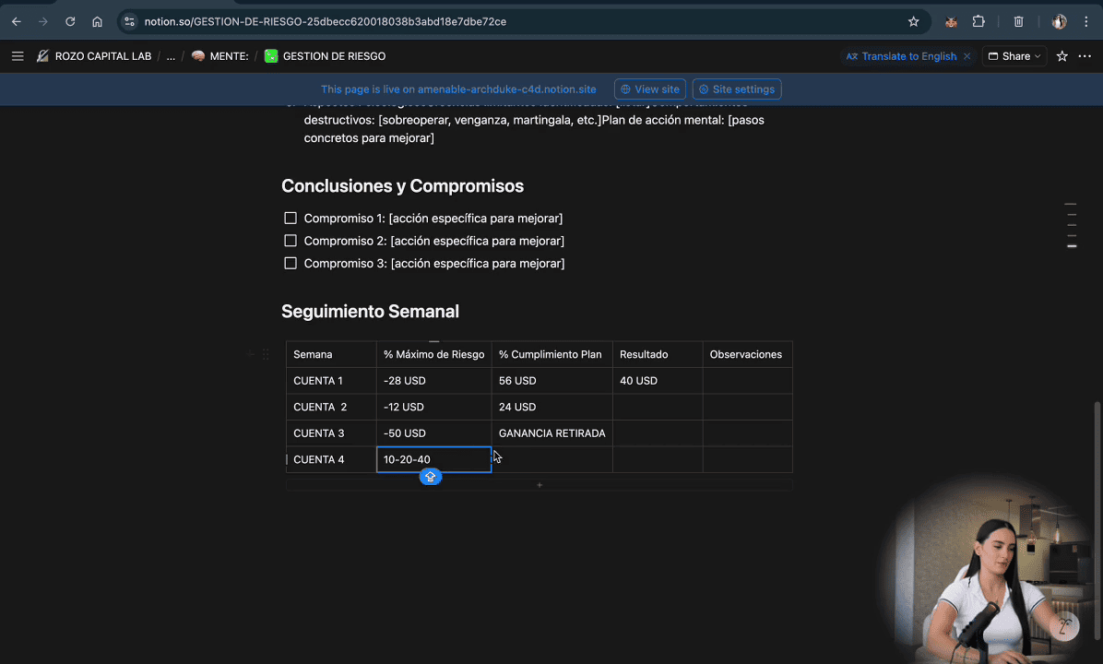Toggle the Compromiso 3 checkbox
This screenshot has width=1103, height=664.
pyautogui.click(x=291, y=263)
